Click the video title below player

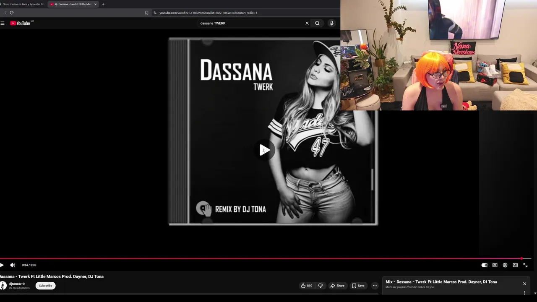click(x=51, y=276)
